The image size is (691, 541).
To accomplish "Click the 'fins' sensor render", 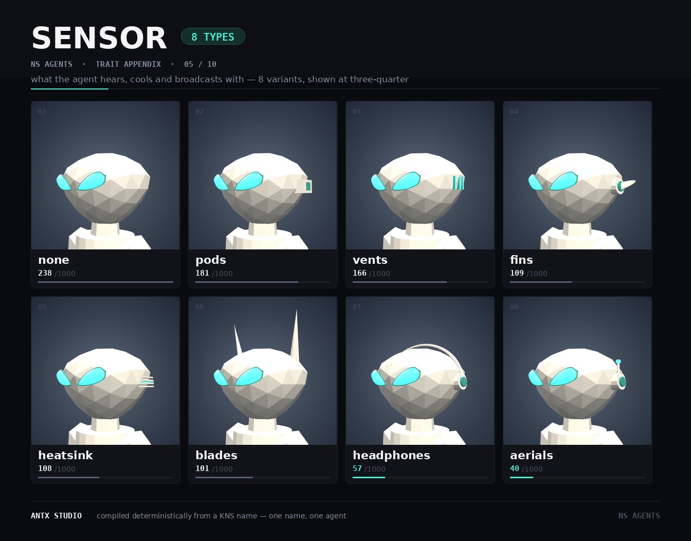I will coord(577,175).
